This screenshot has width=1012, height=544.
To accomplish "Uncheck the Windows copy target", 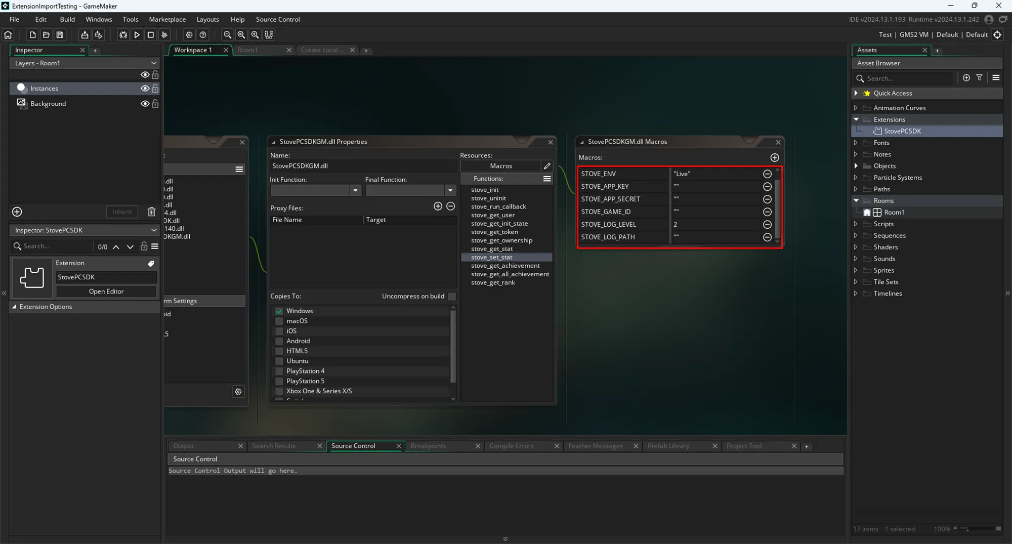I will tap(279, 311).
